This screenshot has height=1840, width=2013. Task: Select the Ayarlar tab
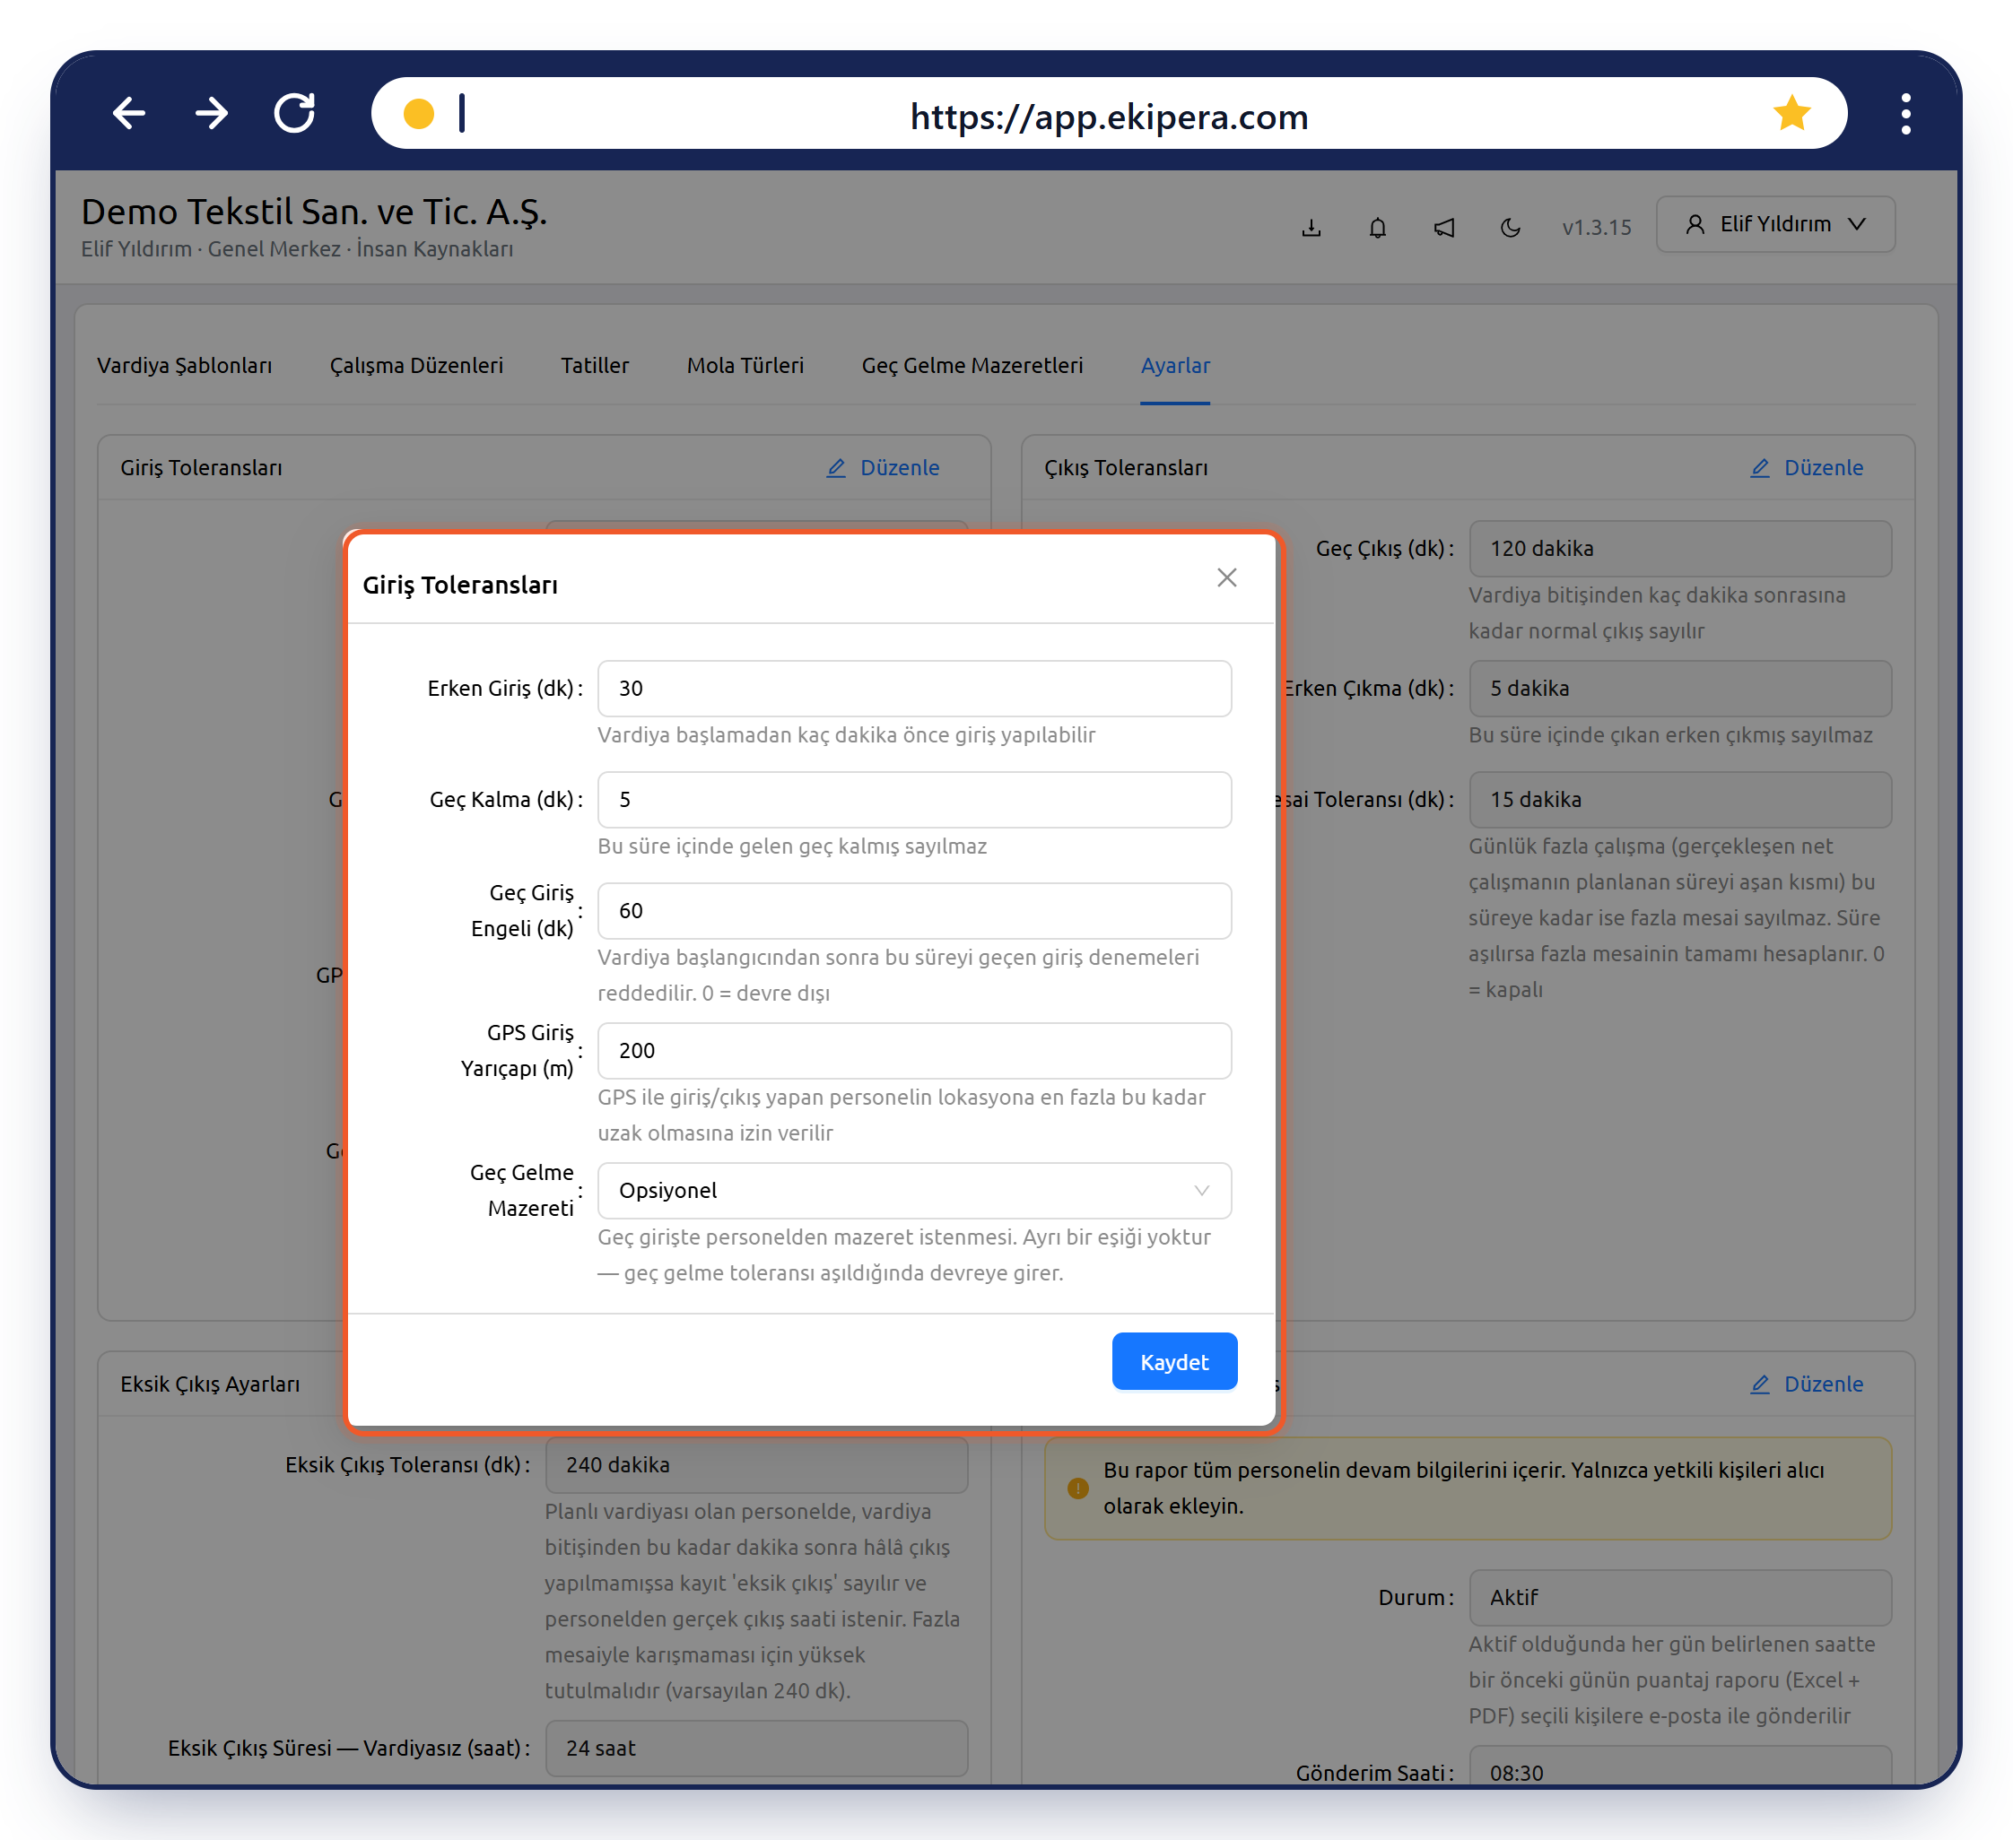pos(1175,365)
